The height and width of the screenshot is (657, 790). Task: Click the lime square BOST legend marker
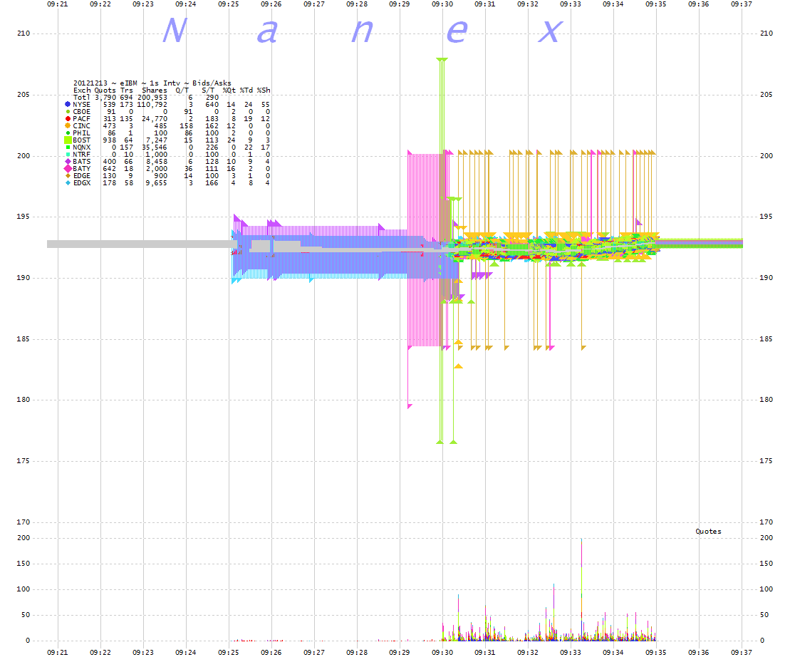coord(68,140)
